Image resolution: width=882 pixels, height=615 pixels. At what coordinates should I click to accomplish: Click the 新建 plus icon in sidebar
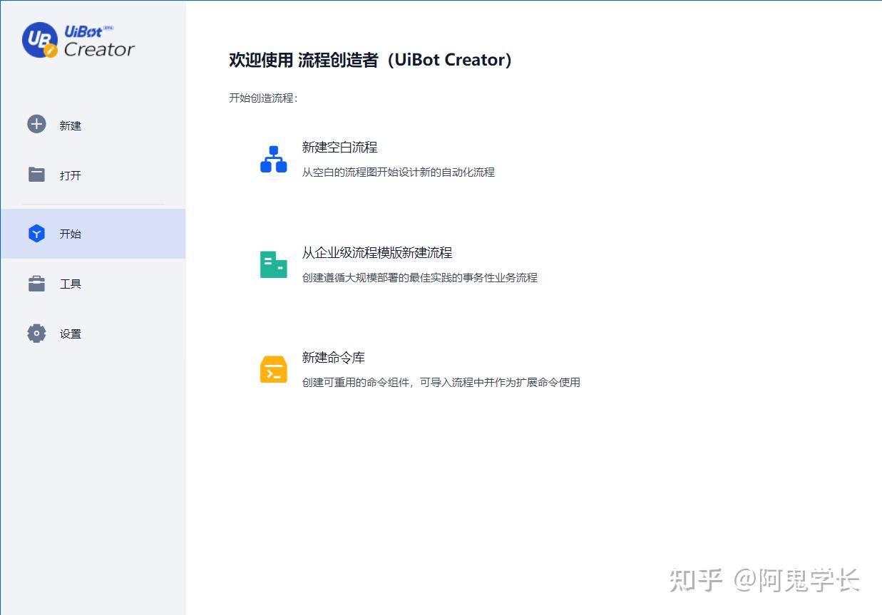36,125
